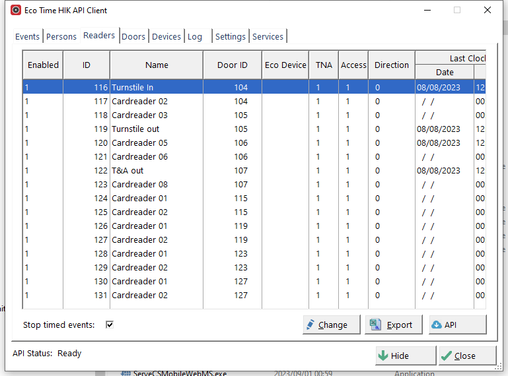The height and width of the screenshot is (376, 508).
Task: Open the Devices tab
Action: pyautogui.click(x=166, y=37)
